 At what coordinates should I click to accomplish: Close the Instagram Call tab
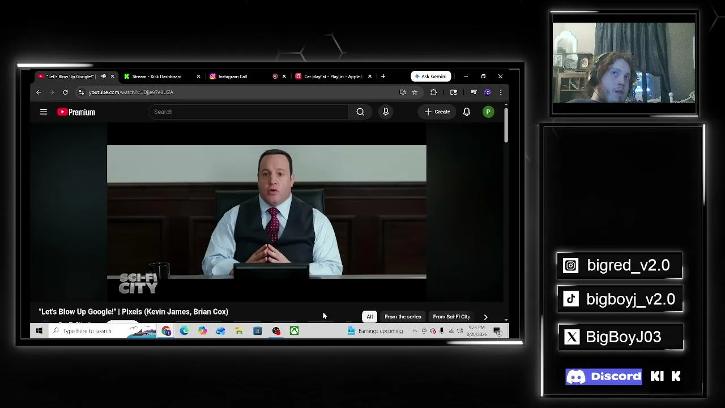[284, 76]
